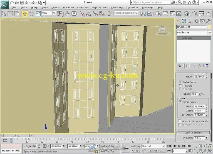Viewport: 213px width, 154px height.
Task: Toggle the Auto Key button
Action: pyautogui.click(x=136, y=146)
